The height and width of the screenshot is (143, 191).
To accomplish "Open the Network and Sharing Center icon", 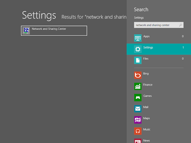I will (x=26, y=31).
